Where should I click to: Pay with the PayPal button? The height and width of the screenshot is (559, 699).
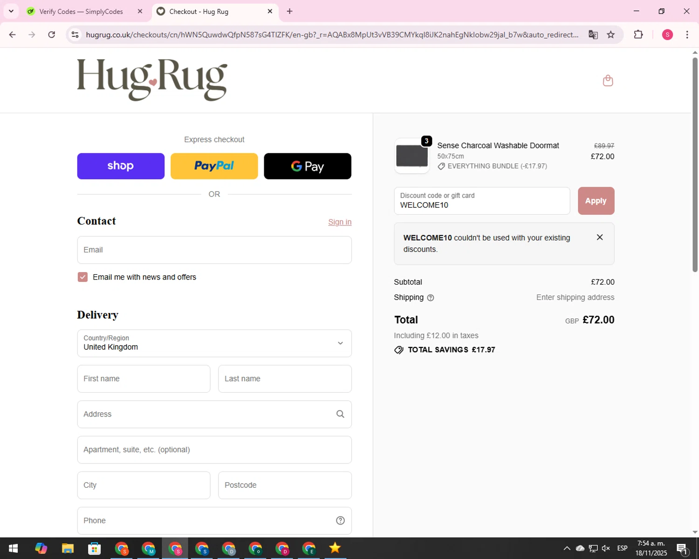(x=214, y=166)
